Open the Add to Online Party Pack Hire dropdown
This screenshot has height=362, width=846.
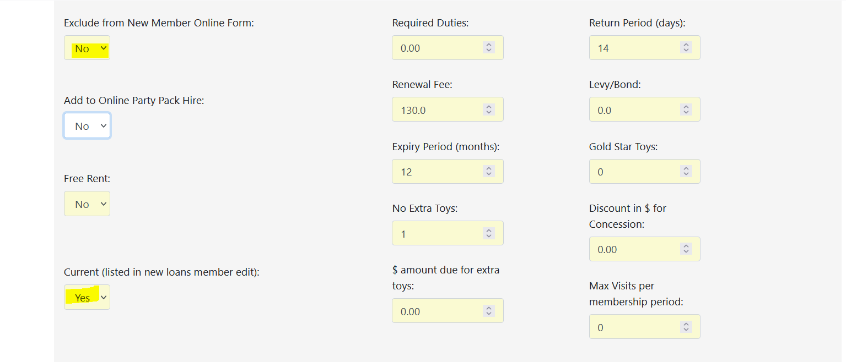pos(87,126)
